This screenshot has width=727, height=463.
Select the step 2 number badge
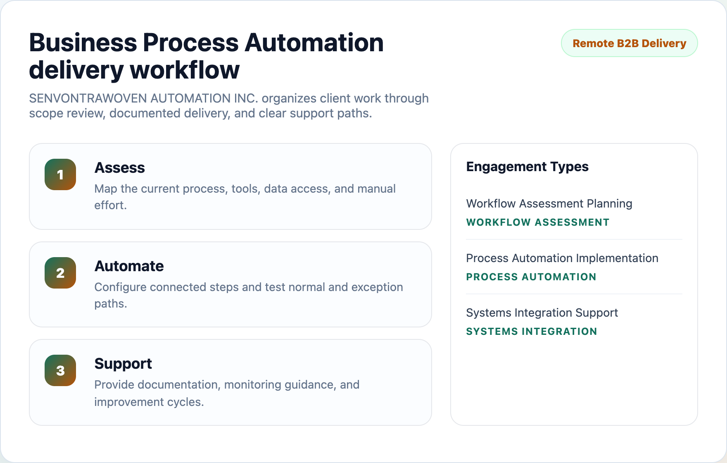point(60,273)
